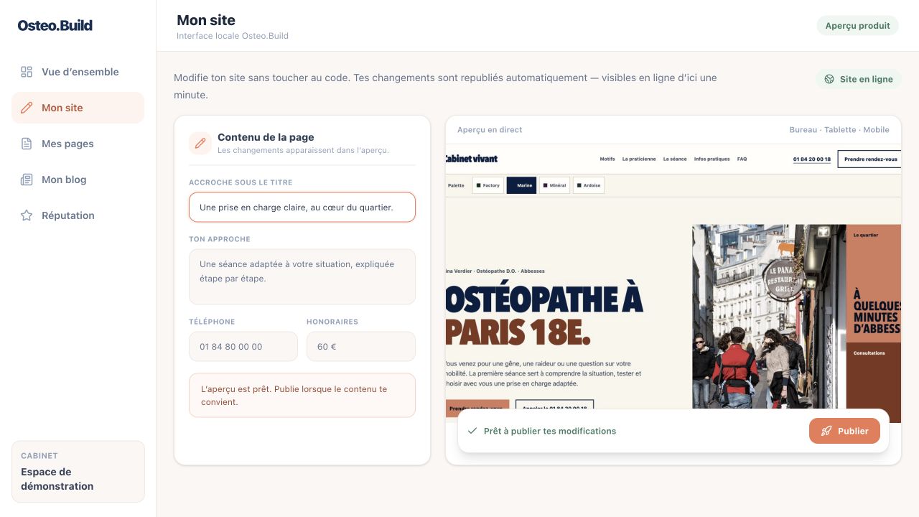Click the Mon site page title
The image size is (919, 517).
206,20
